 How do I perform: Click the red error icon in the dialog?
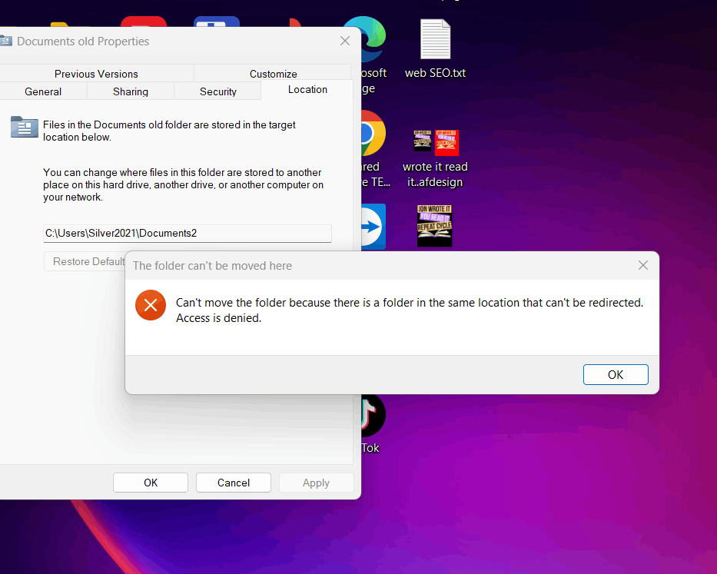point(151,305)
